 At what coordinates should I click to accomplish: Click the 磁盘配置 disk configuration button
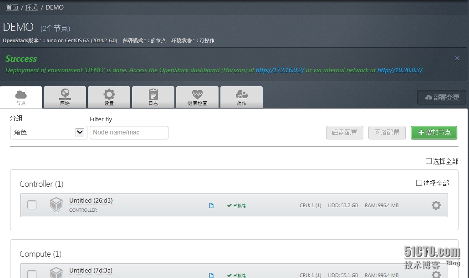(x=345, y=133)
